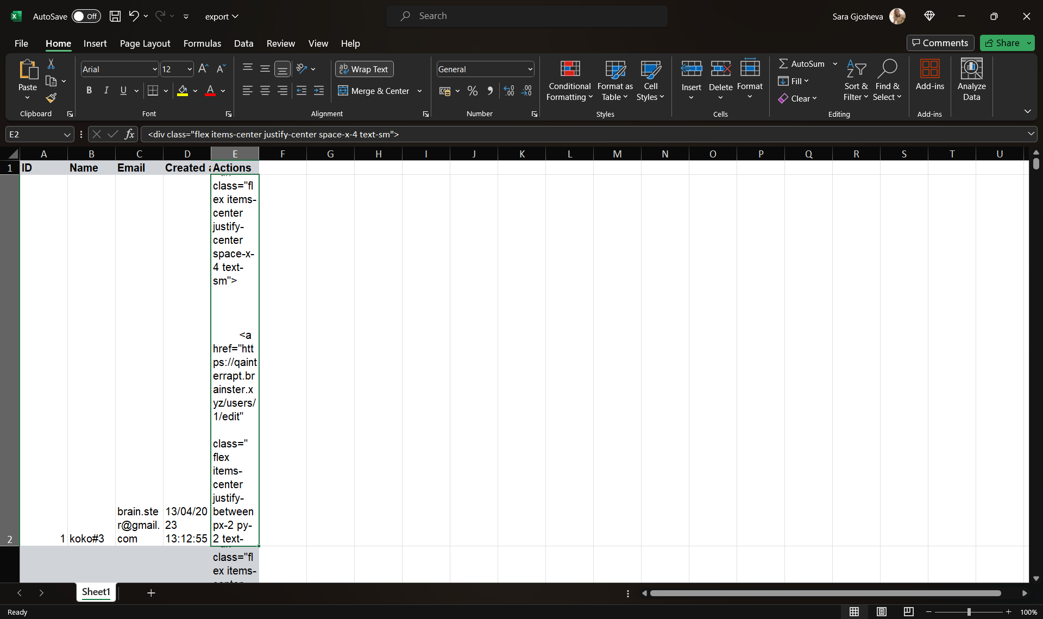Click the Cut scissors icon
The height and width of the screenshot is (619, 1043).
(51, 64)
